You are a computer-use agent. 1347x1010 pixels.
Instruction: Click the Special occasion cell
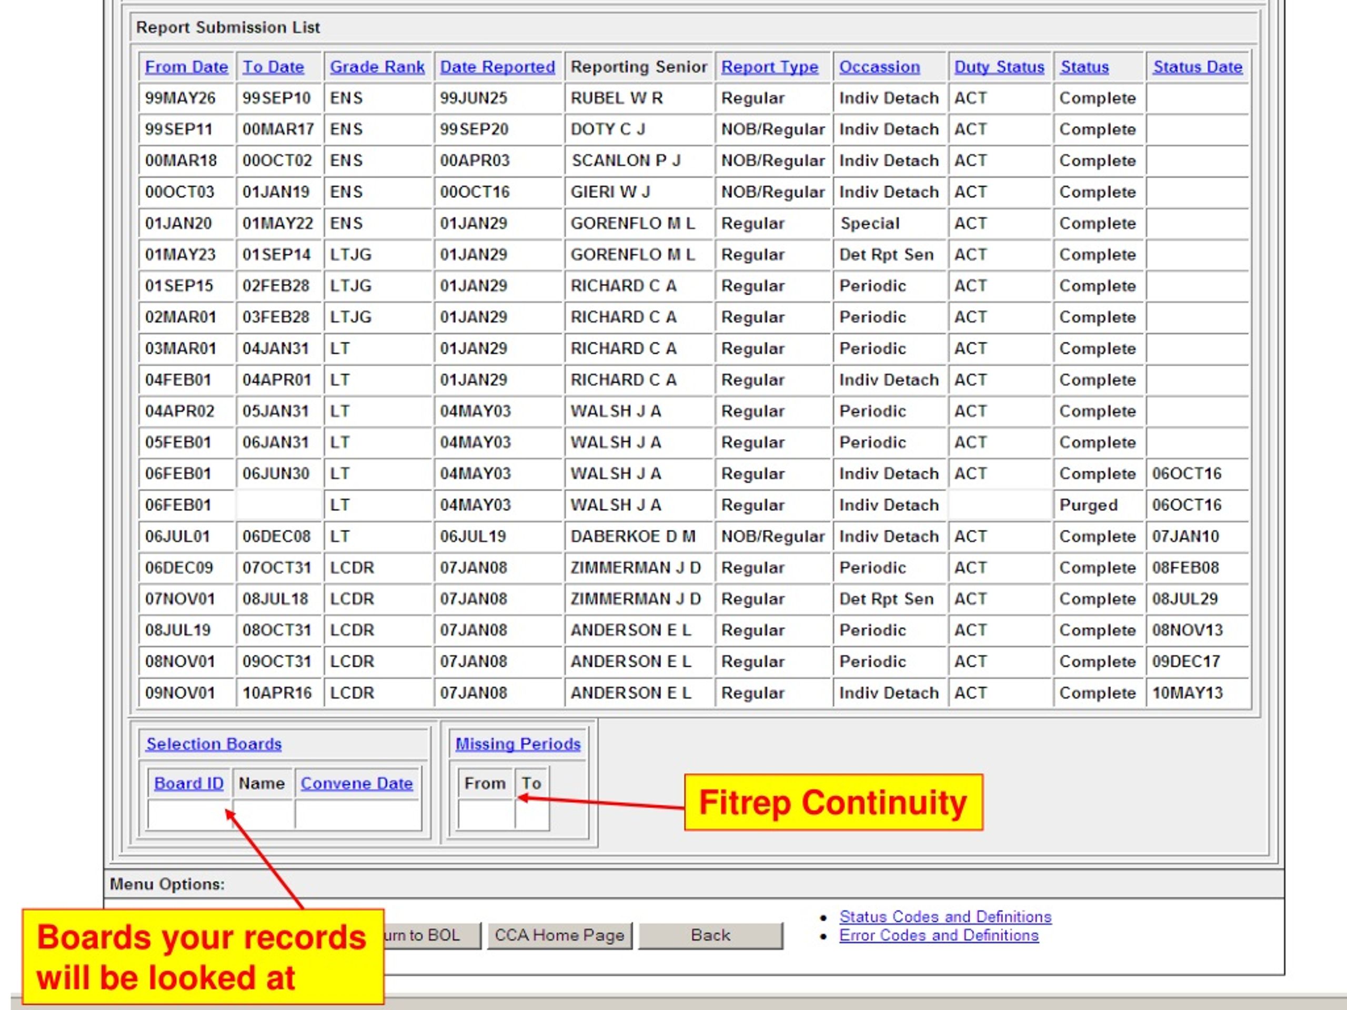[890, 224]
